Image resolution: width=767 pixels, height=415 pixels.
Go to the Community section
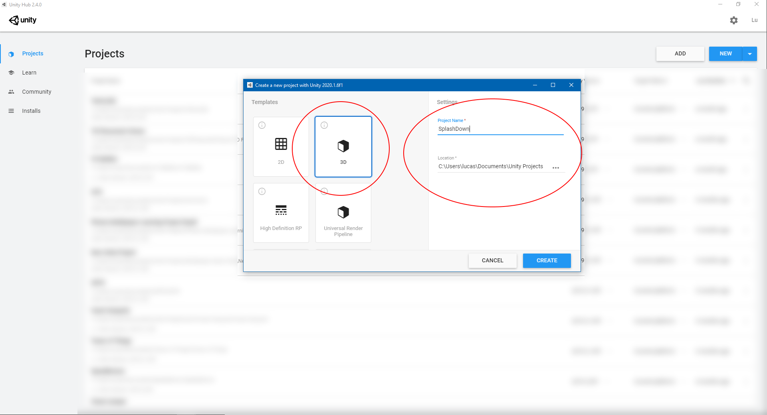[x=37, y=92]
